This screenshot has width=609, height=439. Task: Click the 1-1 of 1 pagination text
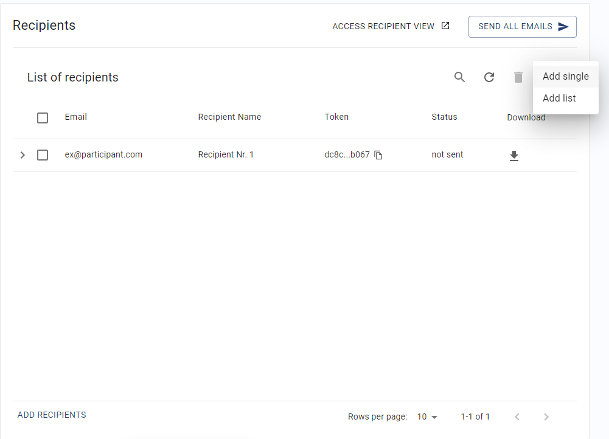tap(475, 417)
